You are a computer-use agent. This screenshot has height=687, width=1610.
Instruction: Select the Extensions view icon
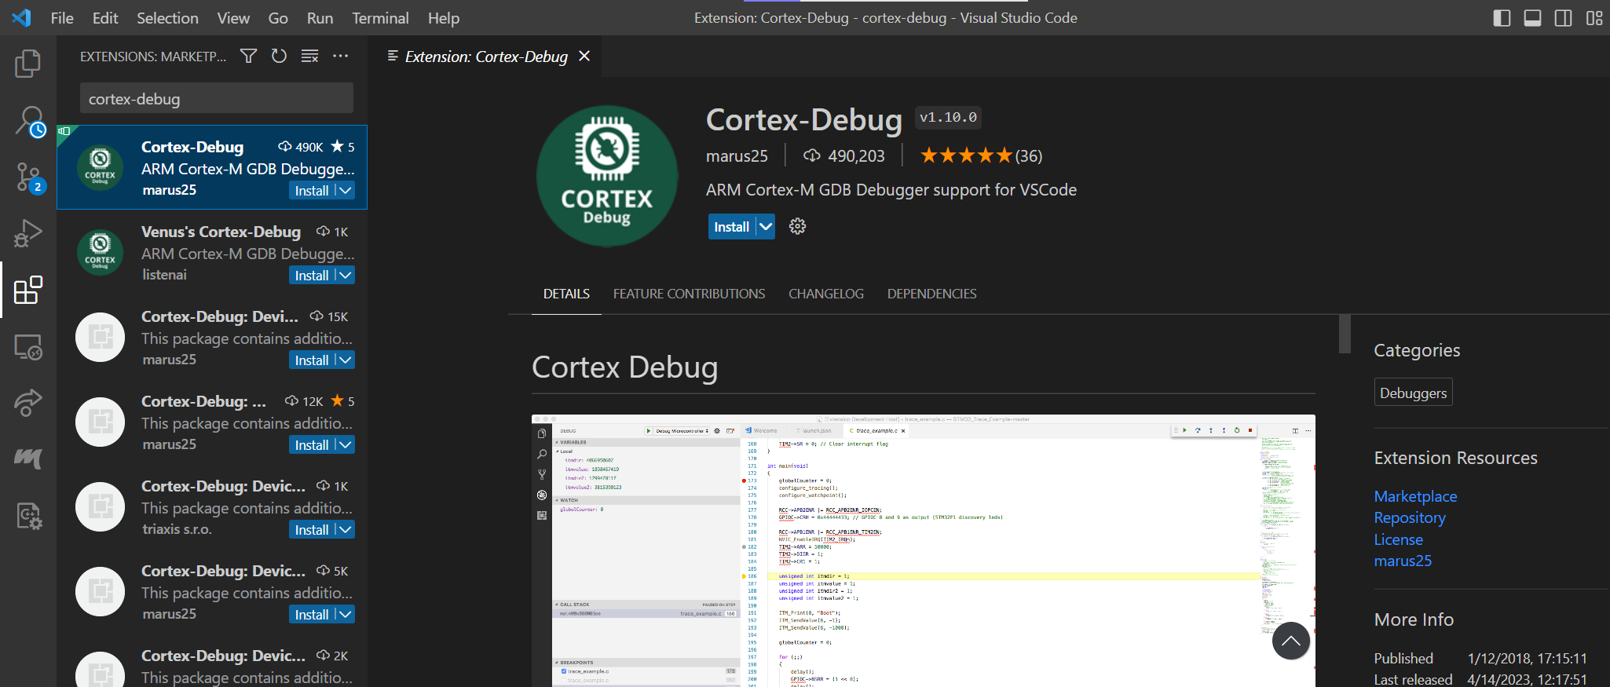tap(28, 290)
